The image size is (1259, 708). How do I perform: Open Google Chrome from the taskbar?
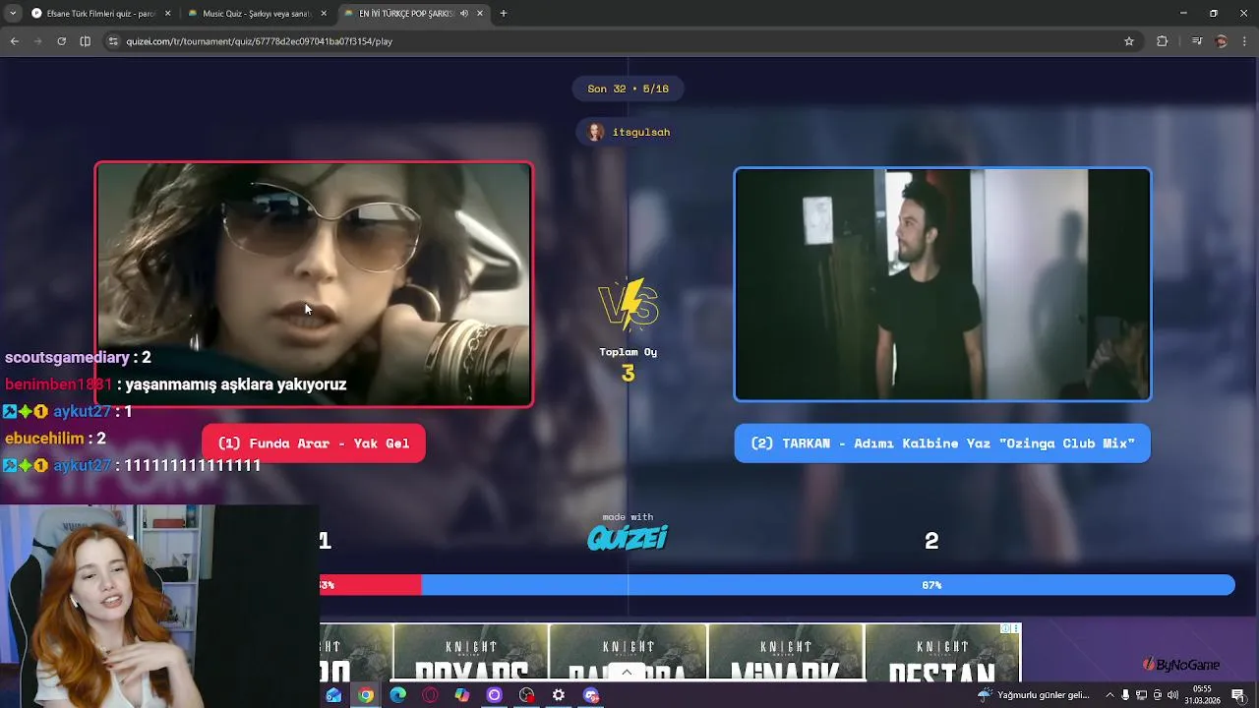point(366,695)
